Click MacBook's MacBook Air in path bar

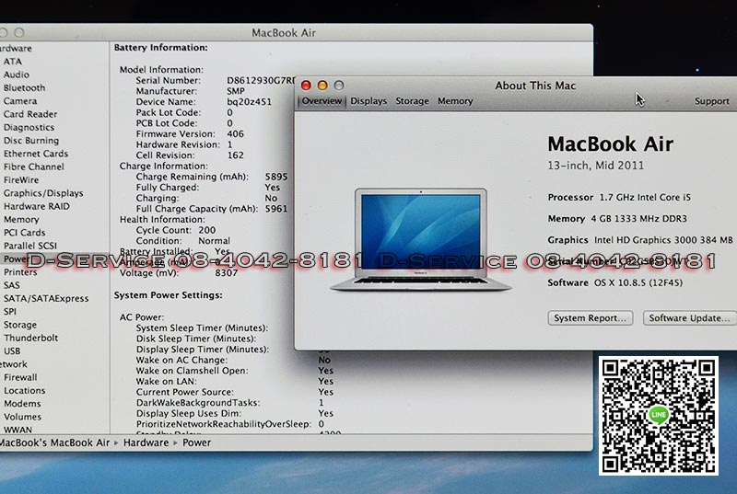pyautogui.click(x=54, y=442)
